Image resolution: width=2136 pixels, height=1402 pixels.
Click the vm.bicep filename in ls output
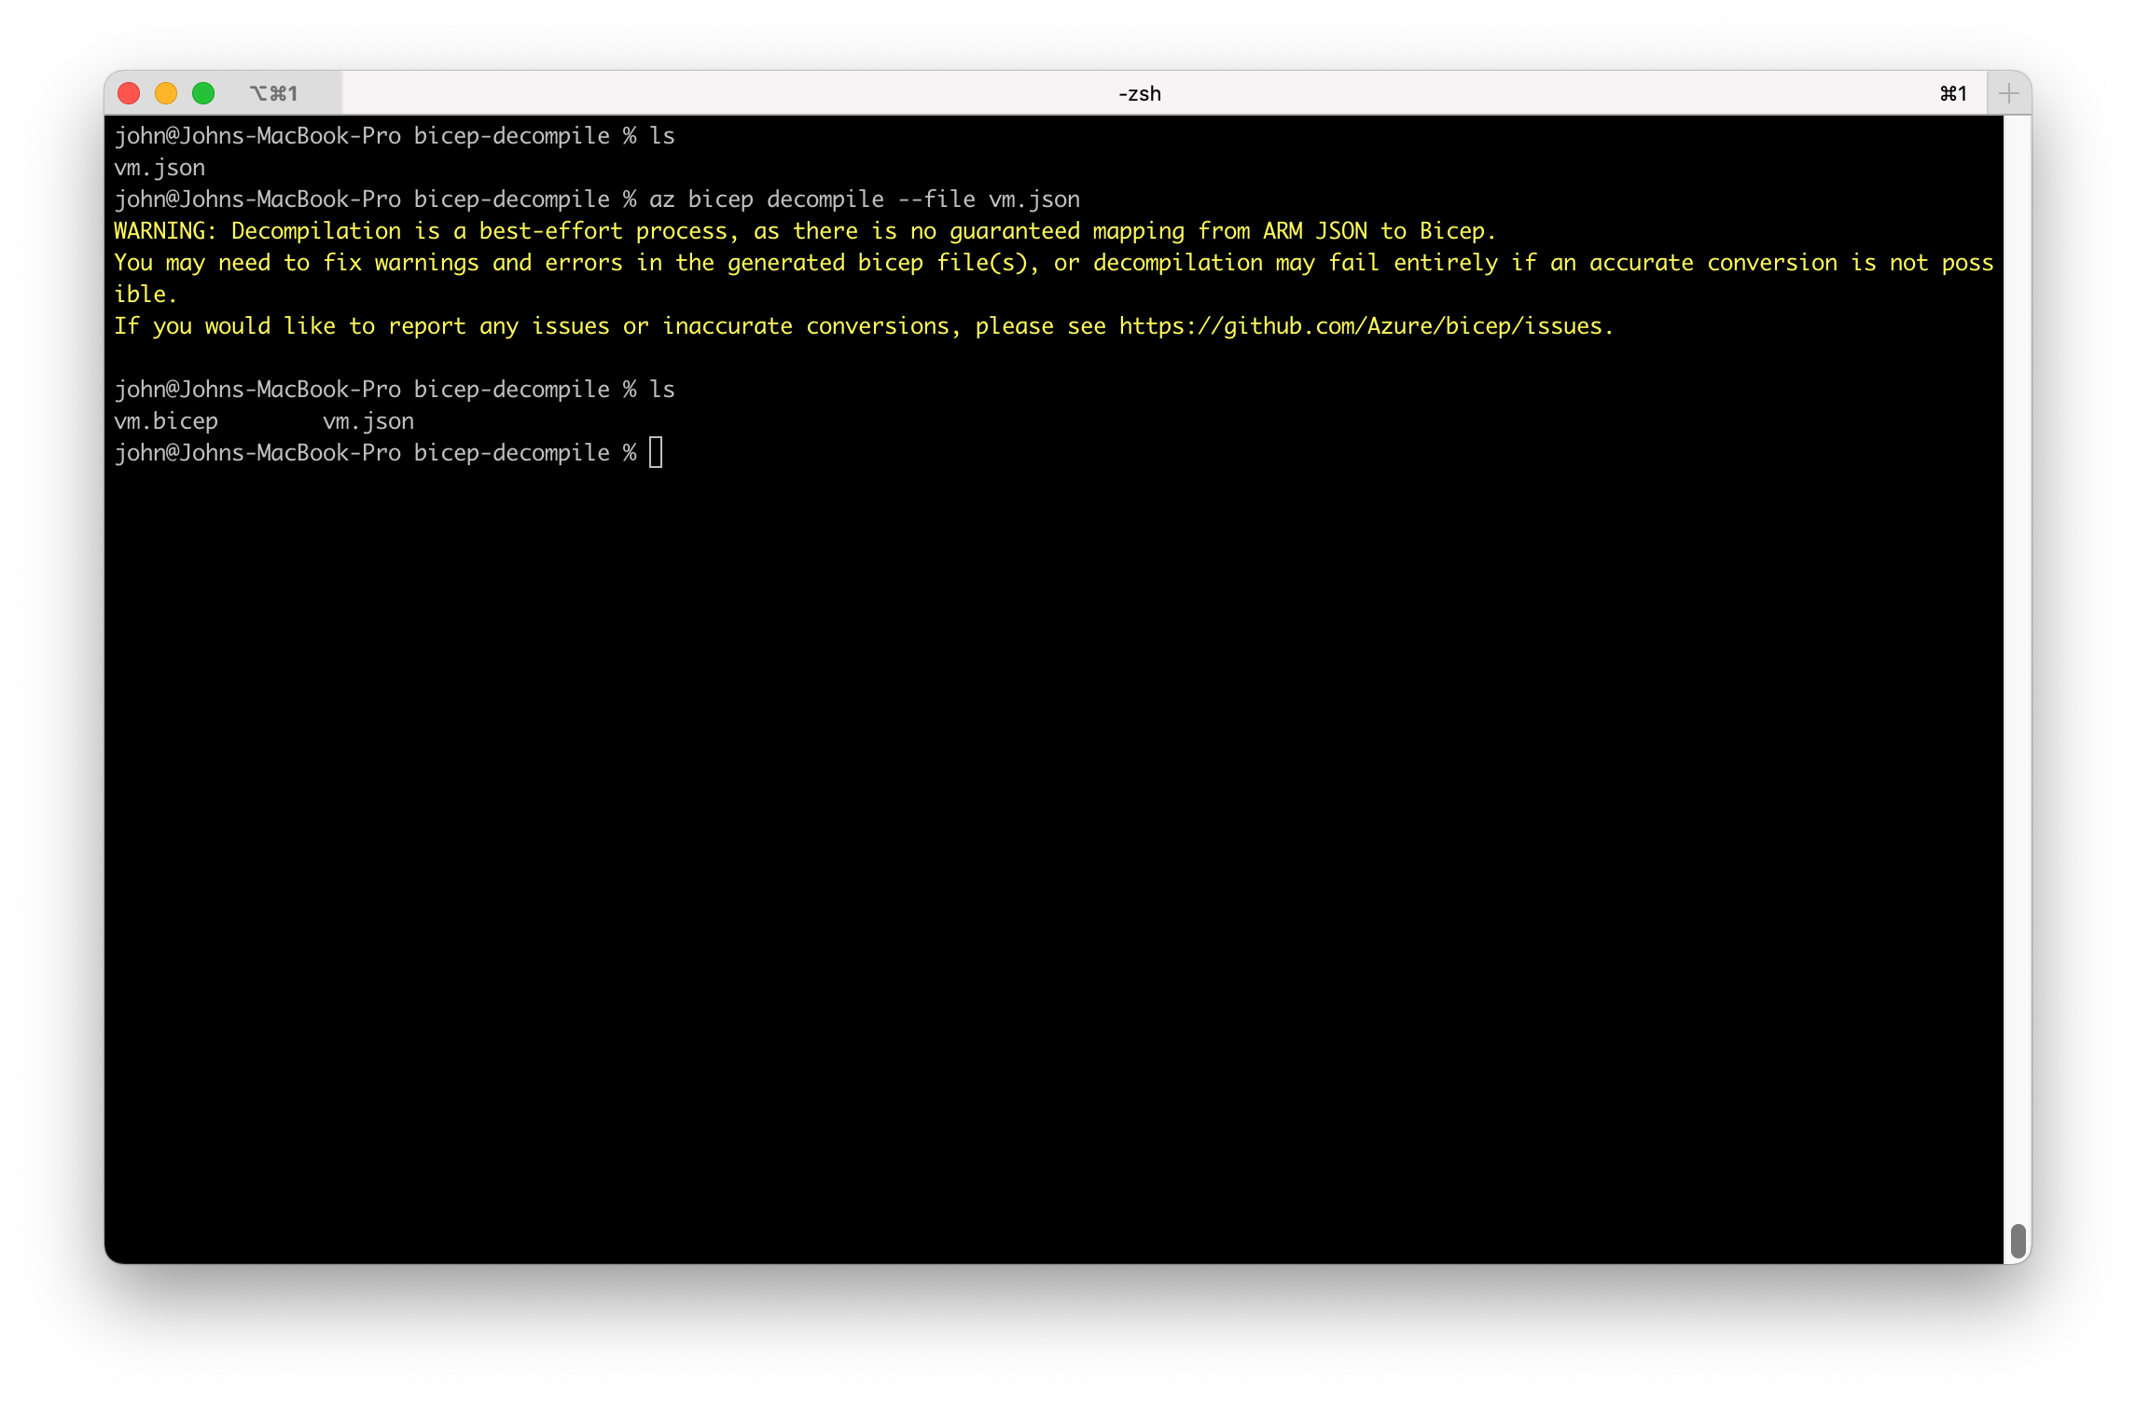166,421
